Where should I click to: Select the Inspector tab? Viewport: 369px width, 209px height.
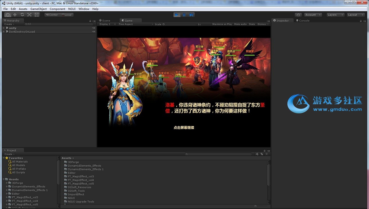pyautogui.click(x=282, y=20)
